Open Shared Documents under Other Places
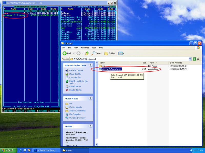Screen dimensions: 205x153 click(x=77, y=111)
